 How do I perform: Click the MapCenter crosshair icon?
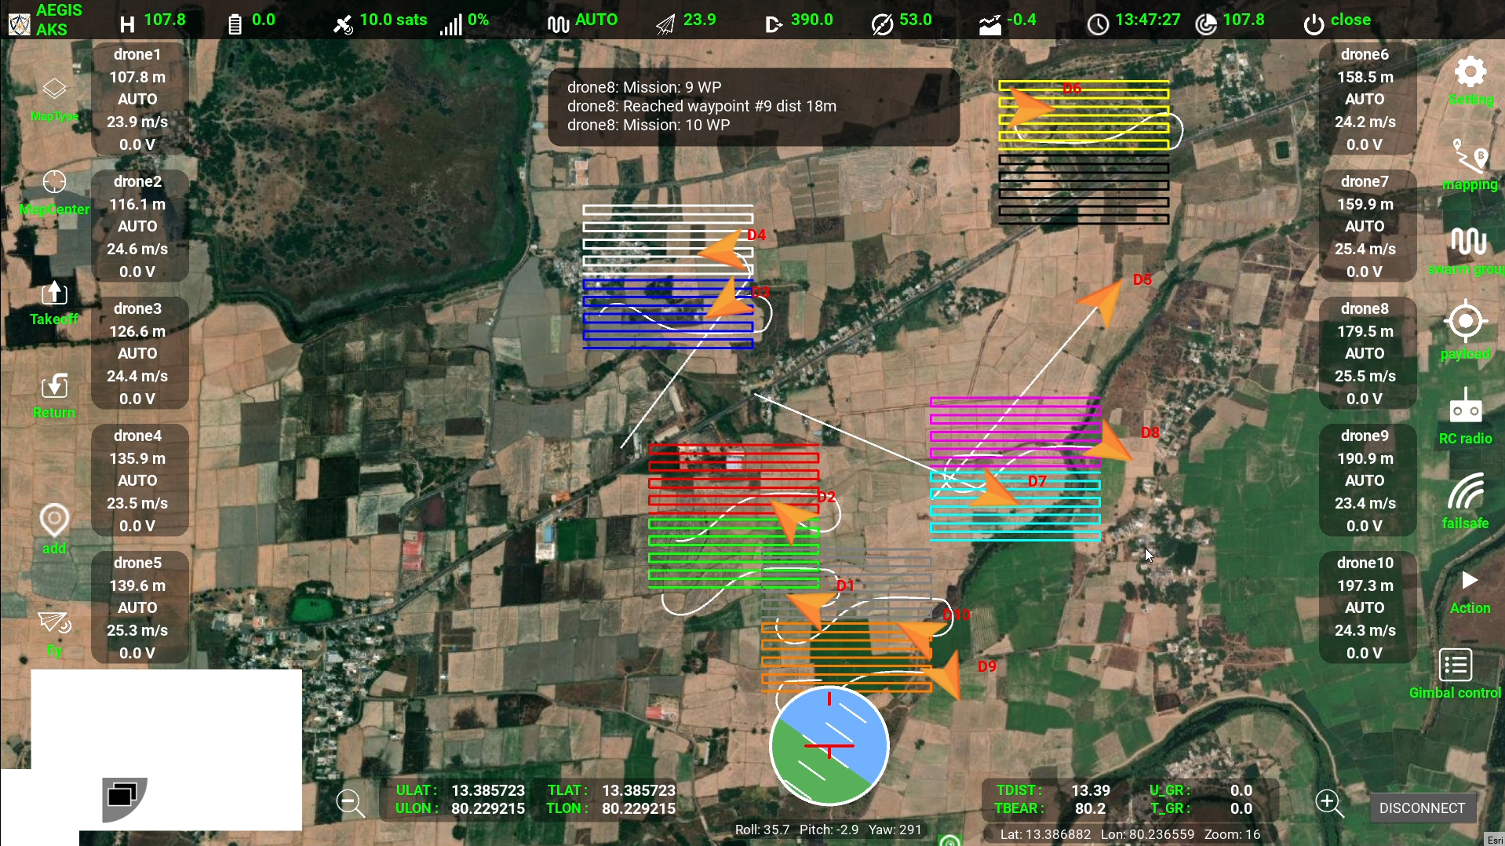click(x=54, y=182)
